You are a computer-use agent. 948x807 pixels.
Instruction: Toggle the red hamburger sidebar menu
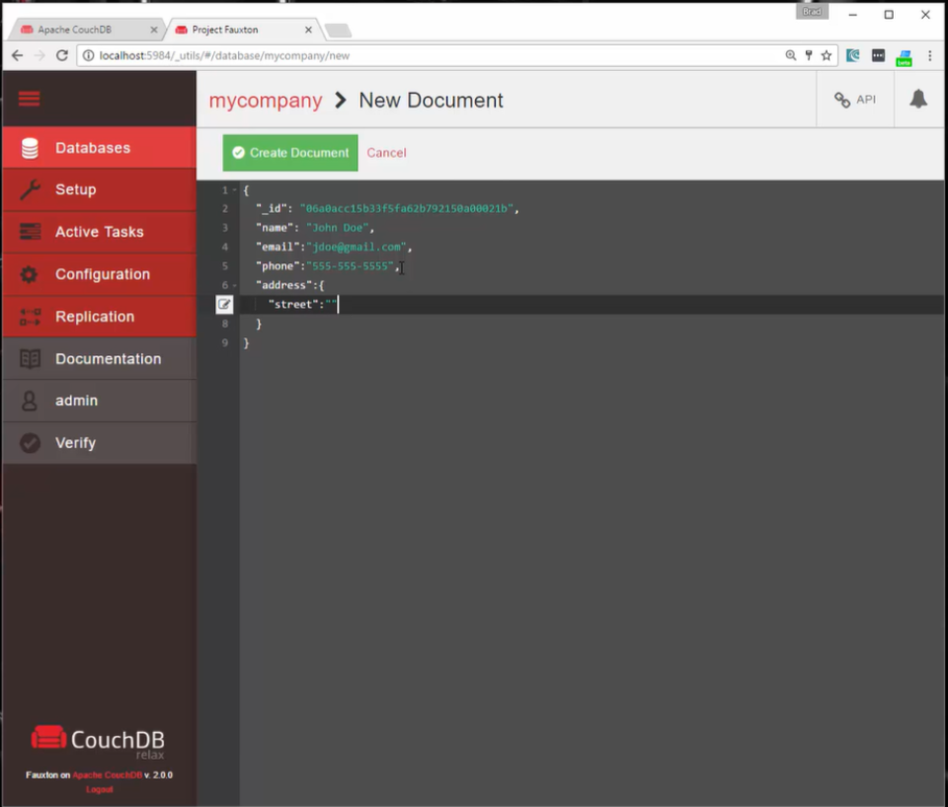pyautogui.click(x=29, y=99)
